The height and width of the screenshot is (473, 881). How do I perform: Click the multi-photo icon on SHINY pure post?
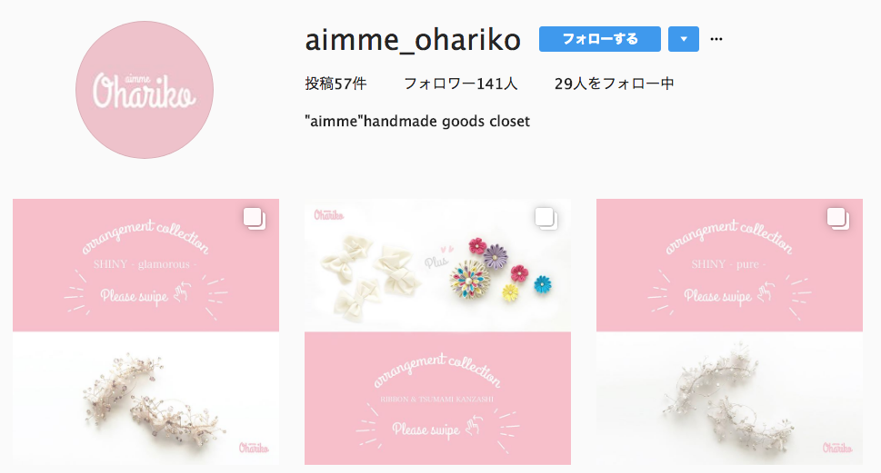click(x=837, y=219)
